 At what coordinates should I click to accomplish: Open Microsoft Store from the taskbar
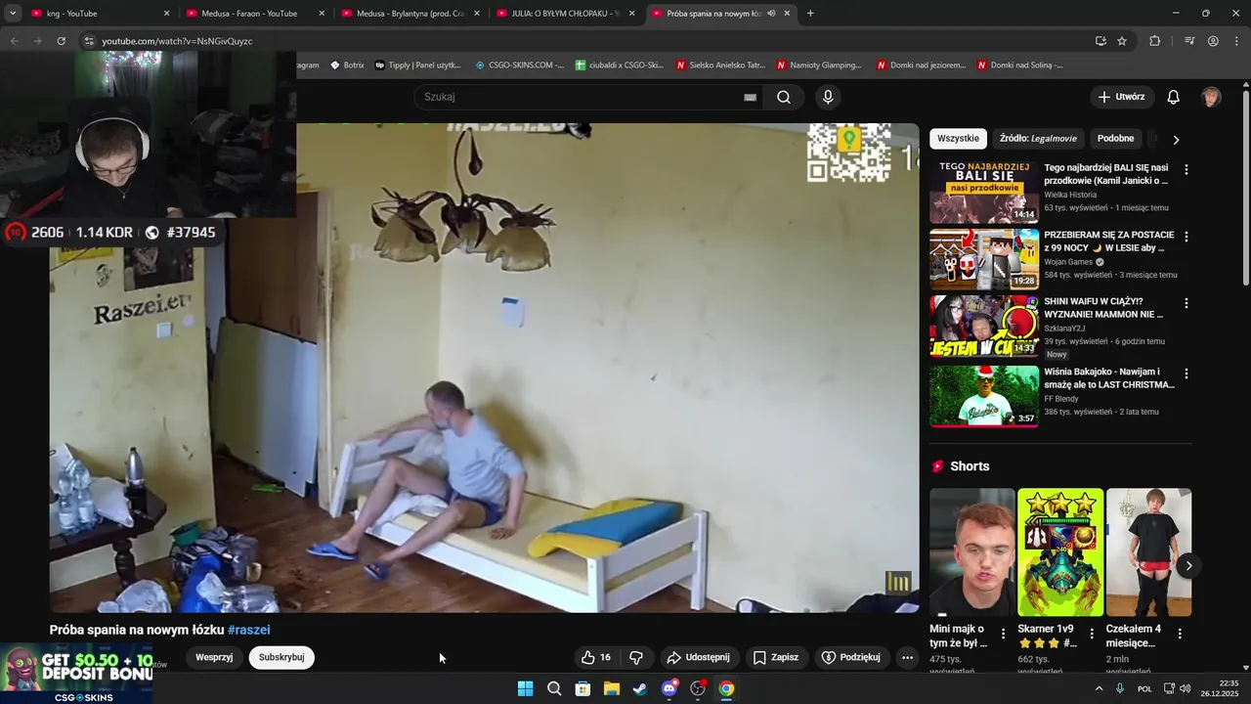pyautogui.click(x=582, y=688)
